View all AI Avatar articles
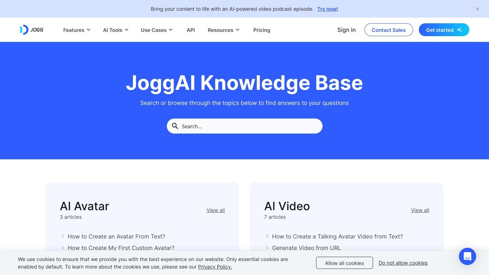 (x=216, y=210)
